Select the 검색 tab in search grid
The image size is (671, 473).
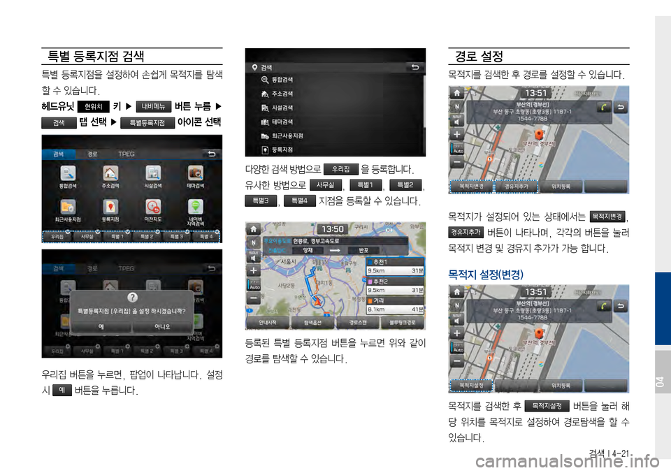pyautogui.click(x=58, y=154)
